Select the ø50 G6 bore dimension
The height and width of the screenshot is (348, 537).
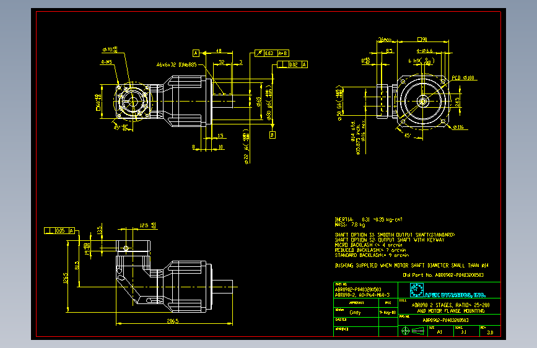tap(339, 103)
